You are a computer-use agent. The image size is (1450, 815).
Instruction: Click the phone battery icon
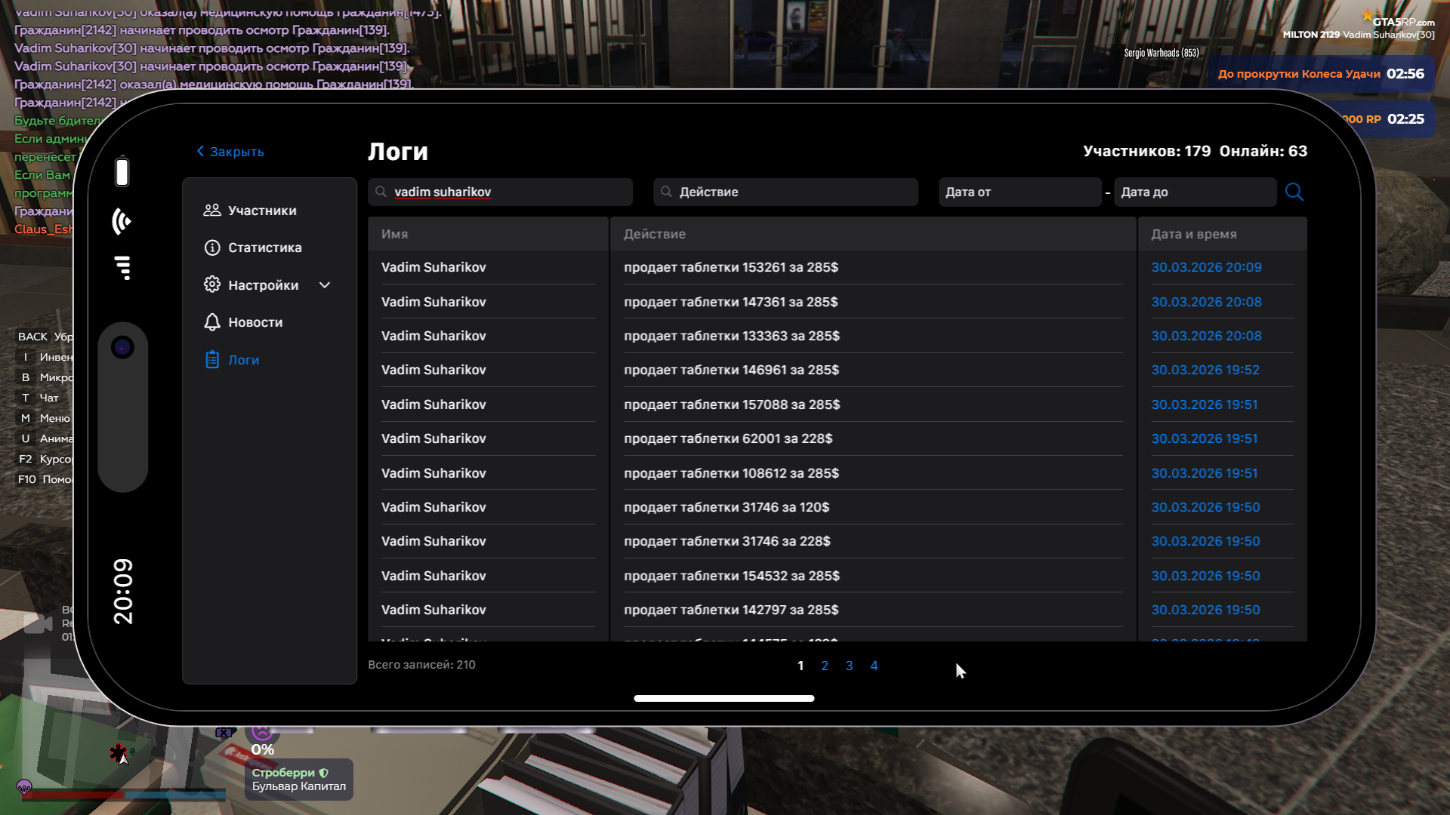coord(122,171)
